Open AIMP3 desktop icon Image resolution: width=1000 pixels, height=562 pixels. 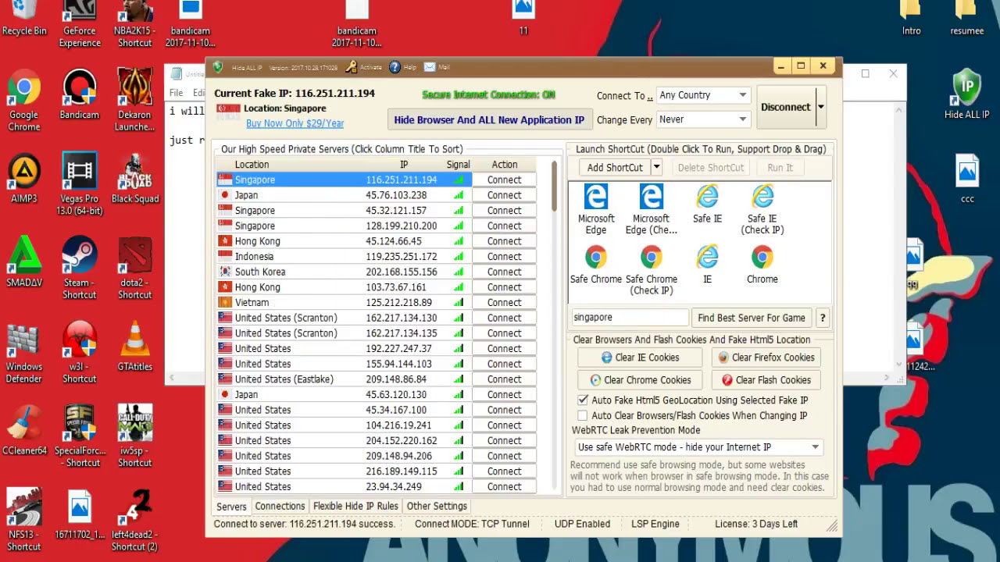[24, 179]
